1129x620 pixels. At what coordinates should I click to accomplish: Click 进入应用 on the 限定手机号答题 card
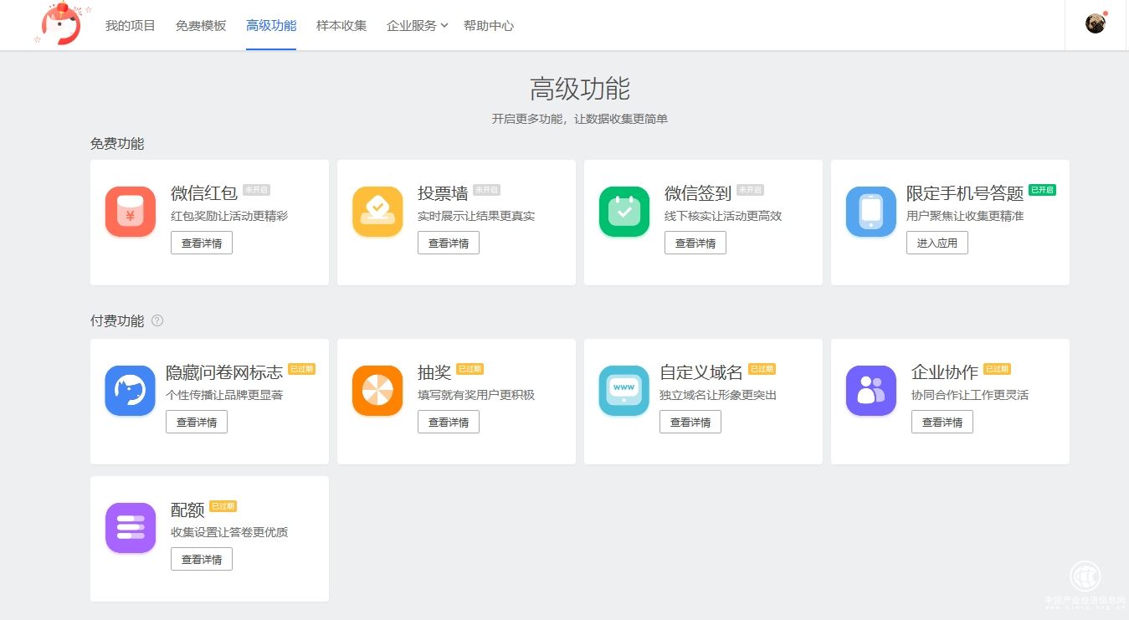937,243
